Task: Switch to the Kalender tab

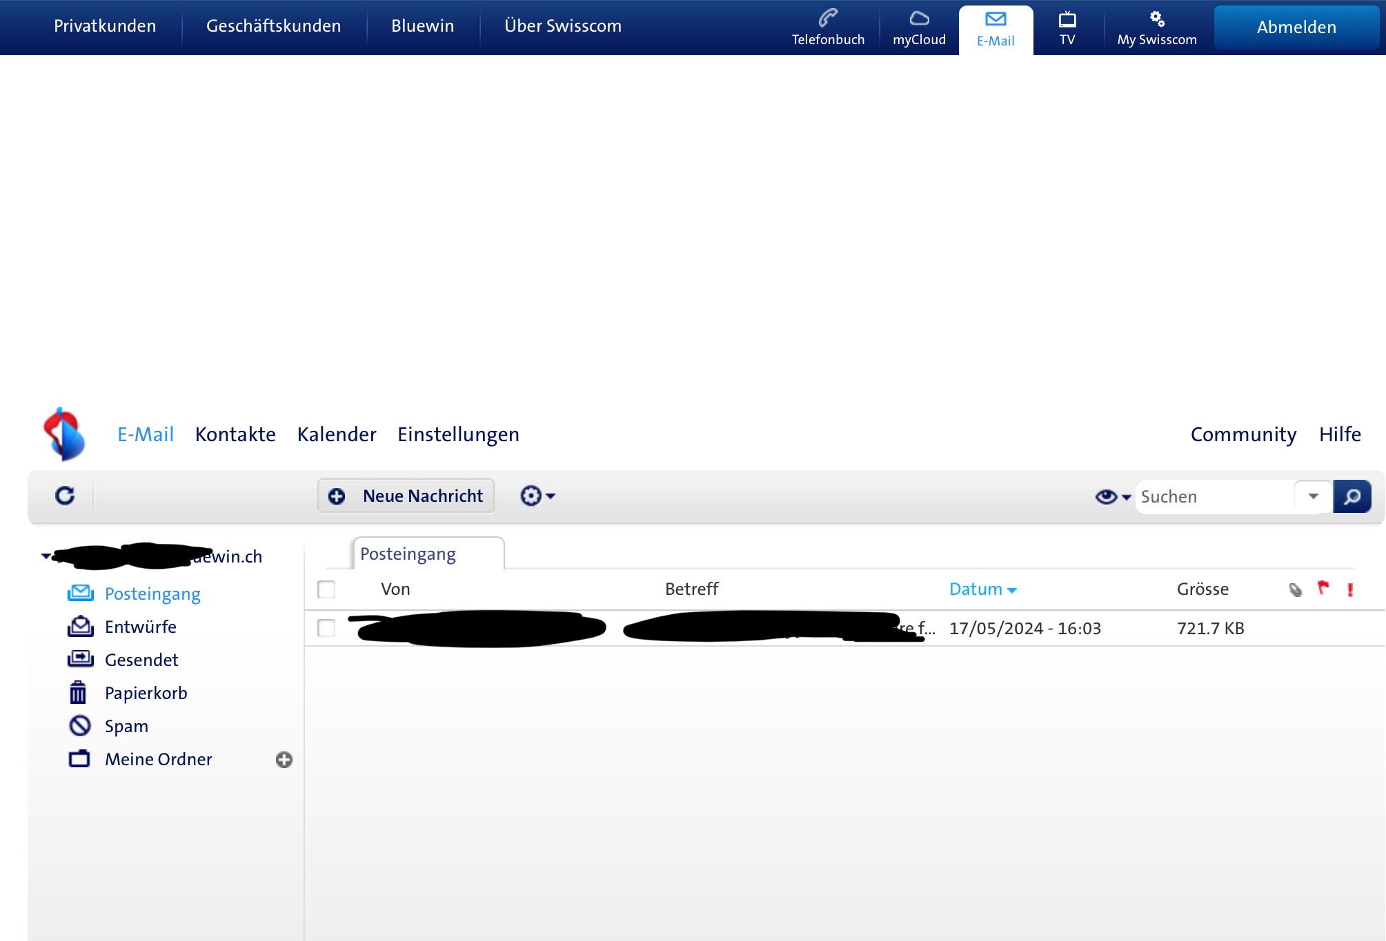Action: click(337, 434)
